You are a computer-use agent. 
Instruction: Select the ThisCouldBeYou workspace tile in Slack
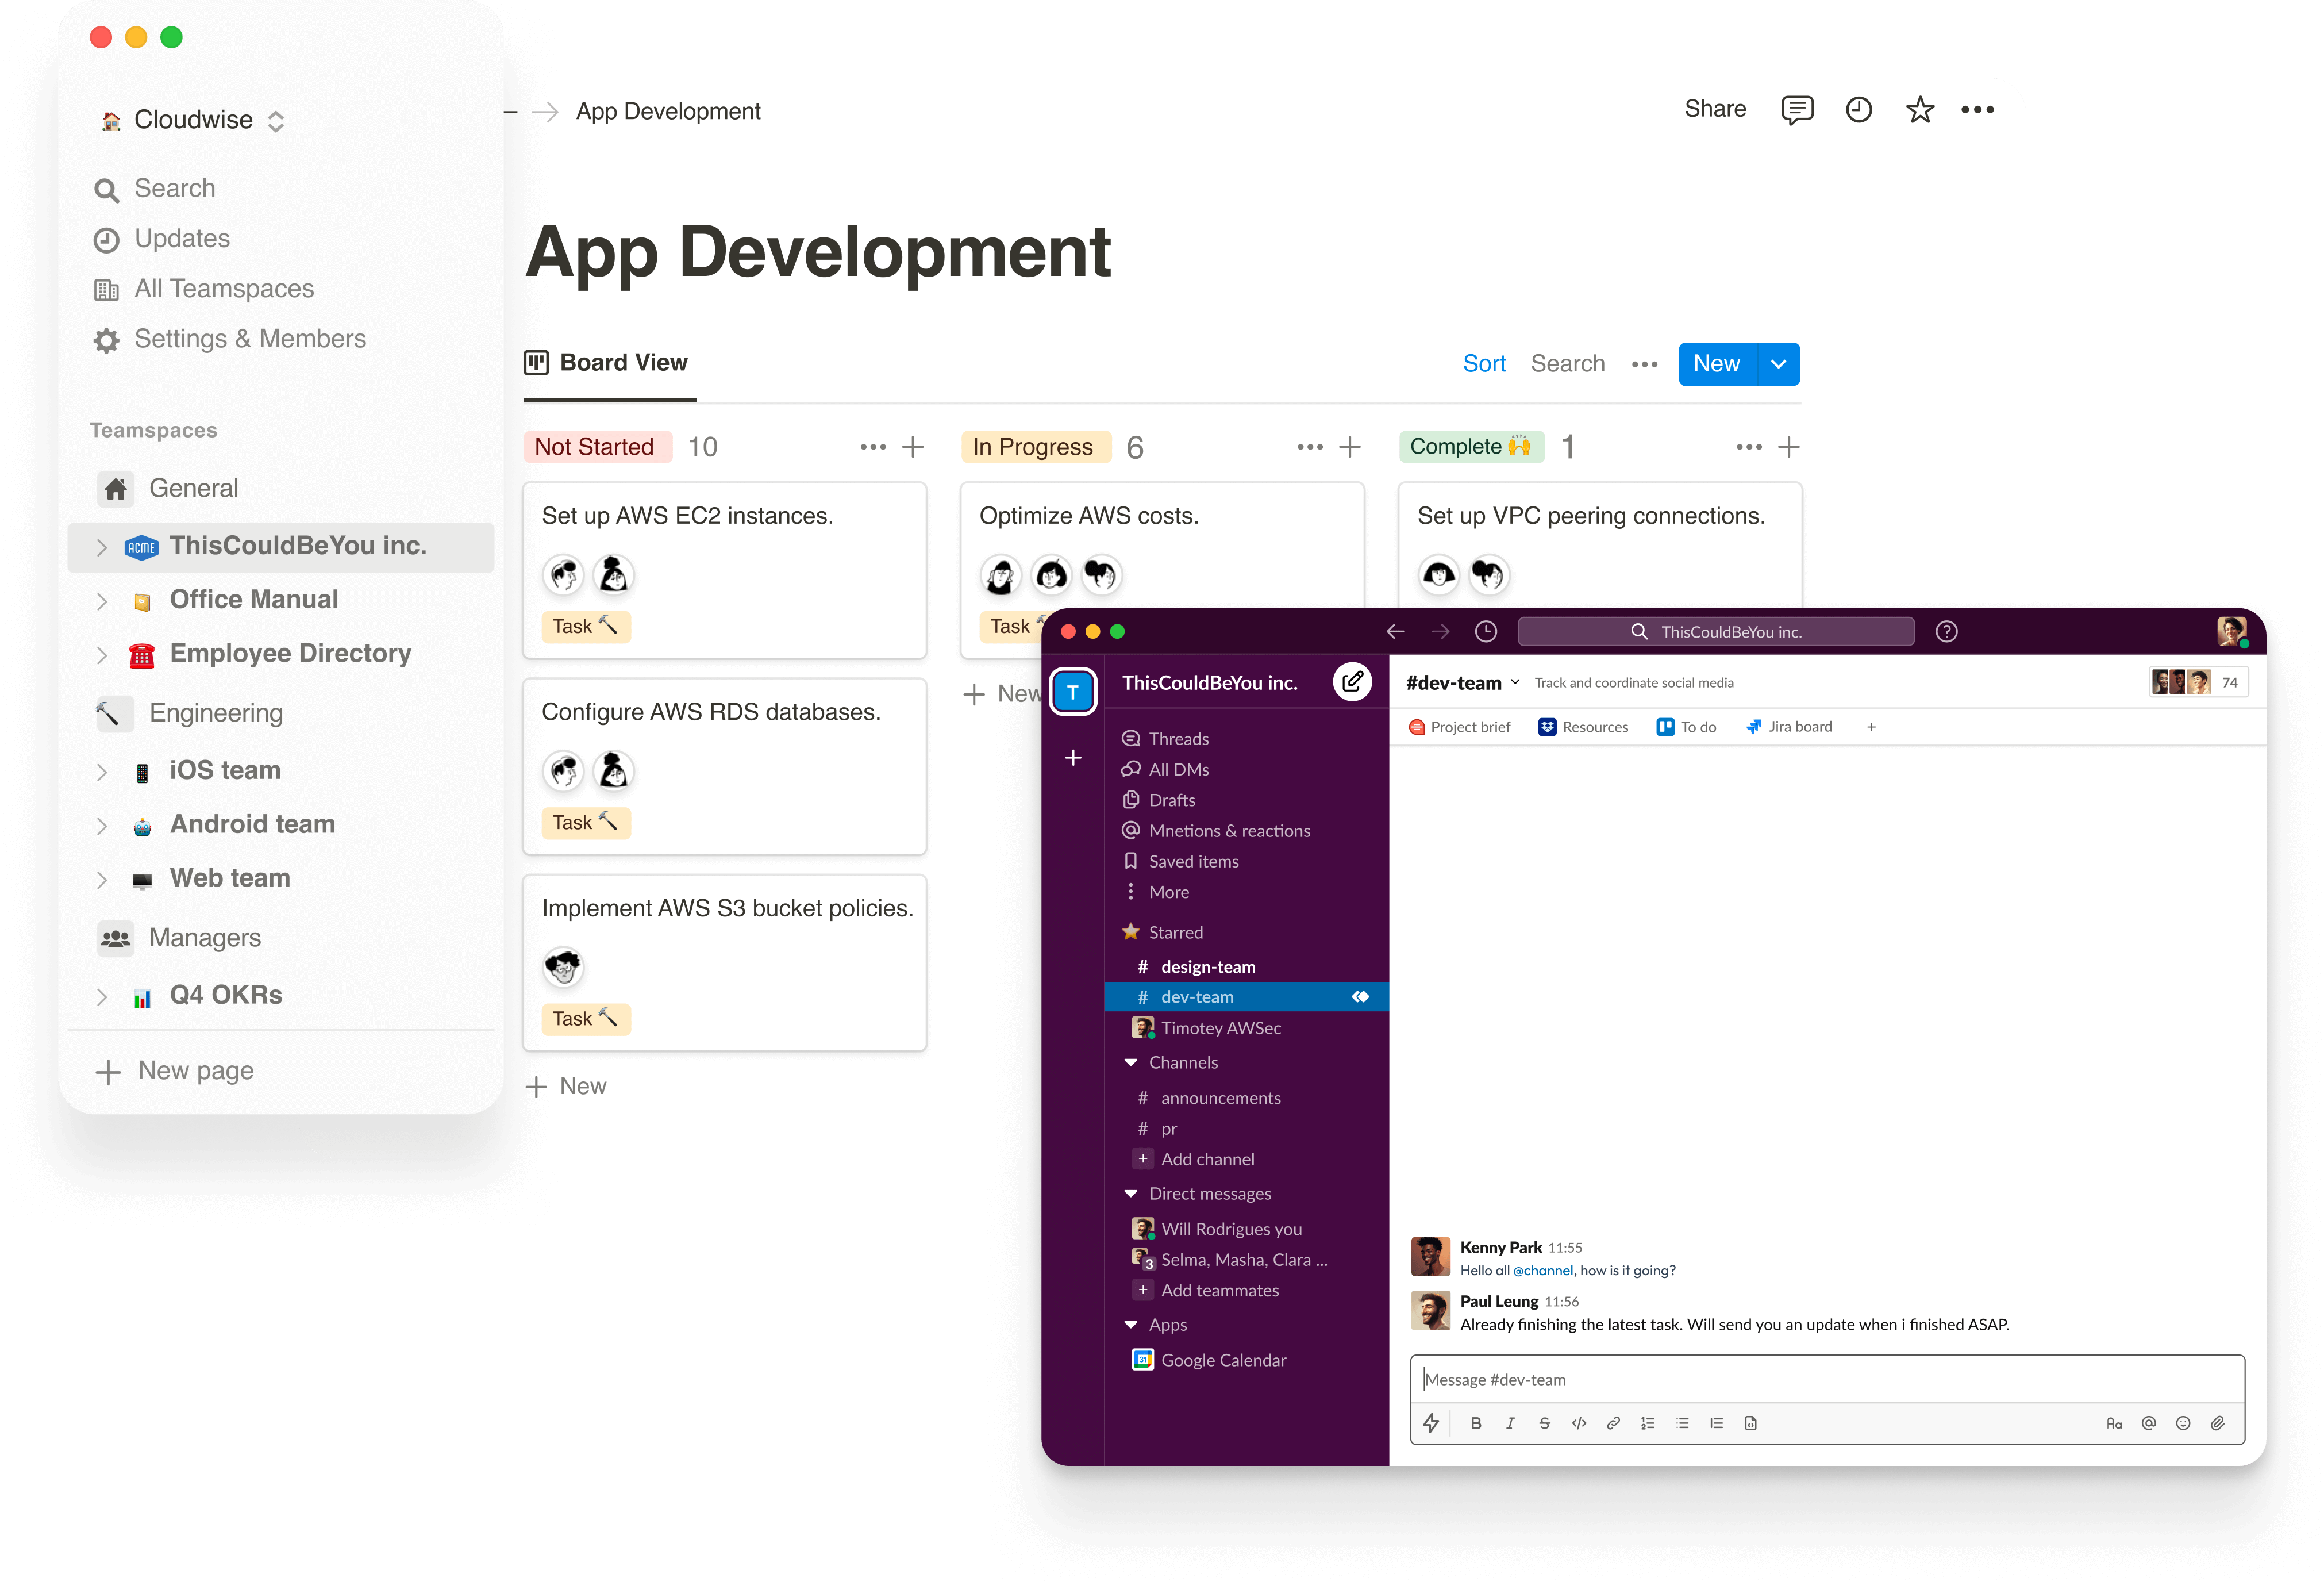click(x=1073, y=692)
